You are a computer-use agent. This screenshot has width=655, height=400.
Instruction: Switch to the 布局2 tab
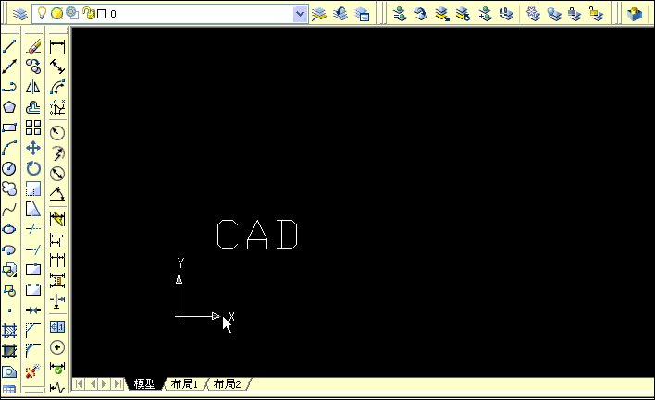pos(228,383)
